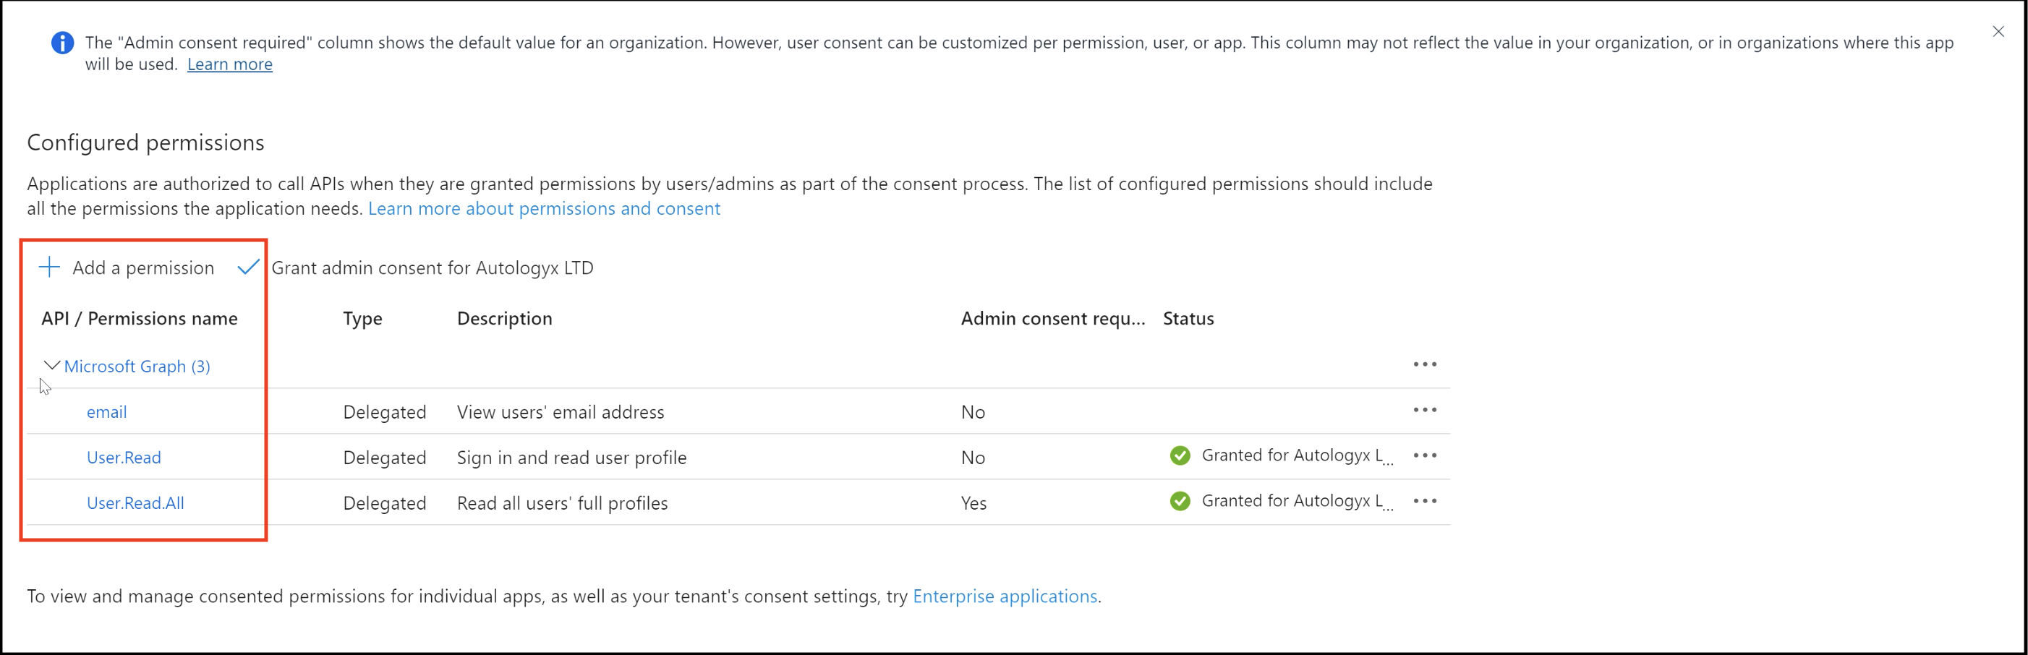The image size is (2028, 655).
Task: Open more options for User.Read.All row
Action: click(1425, 502)
